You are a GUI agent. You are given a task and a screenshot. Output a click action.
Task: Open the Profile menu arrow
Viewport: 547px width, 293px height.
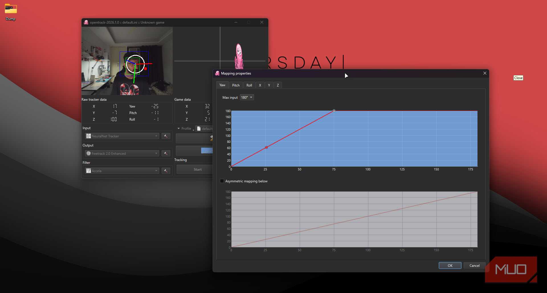tap(179, 129)
